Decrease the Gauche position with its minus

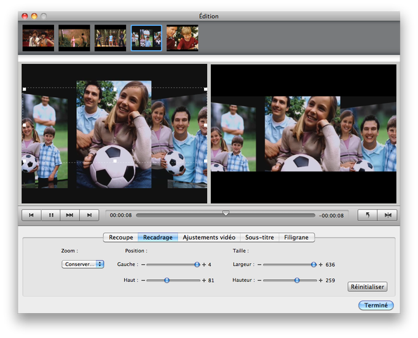click(x=143, y=265)
